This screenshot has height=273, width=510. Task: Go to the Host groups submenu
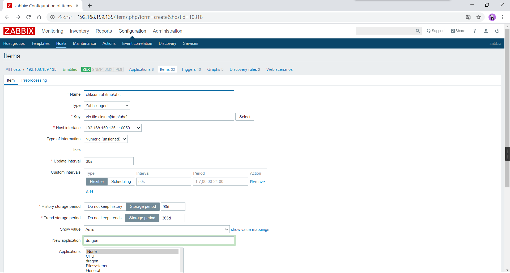[x=14, y=43]
